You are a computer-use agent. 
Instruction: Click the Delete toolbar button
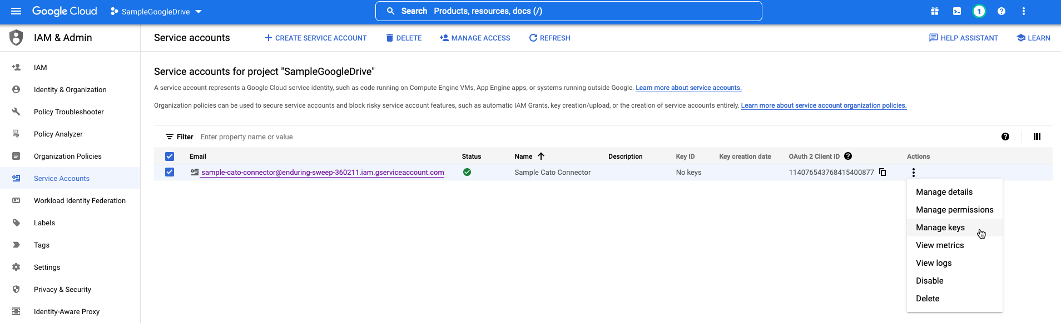coord(404,38)
